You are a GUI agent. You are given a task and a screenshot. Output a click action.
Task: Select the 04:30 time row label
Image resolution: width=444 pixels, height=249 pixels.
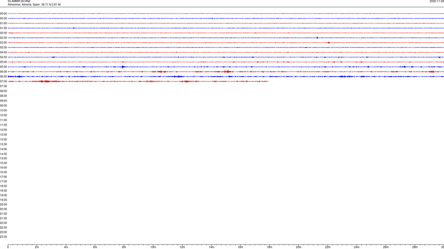3,57
